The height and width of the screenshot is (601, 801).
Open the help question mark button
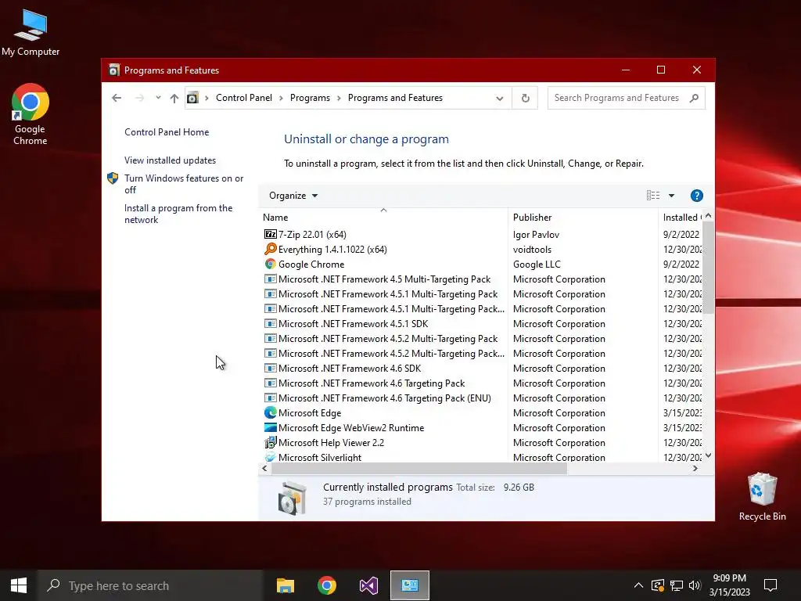696,196
